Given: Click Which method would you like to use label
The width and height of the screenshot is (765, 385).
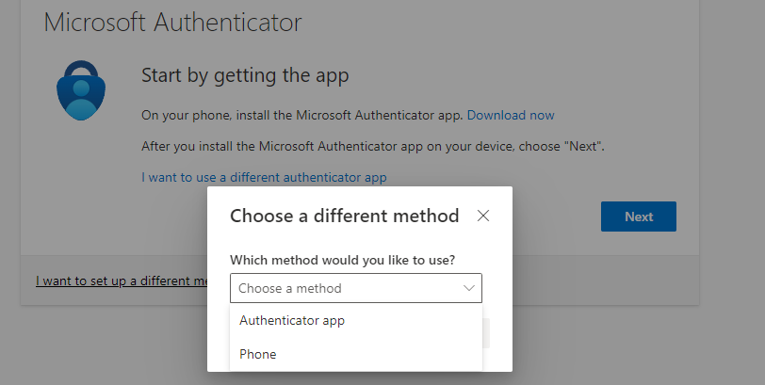Looking at the screenshot, I should pyautogui.click(x=343, y=260).
